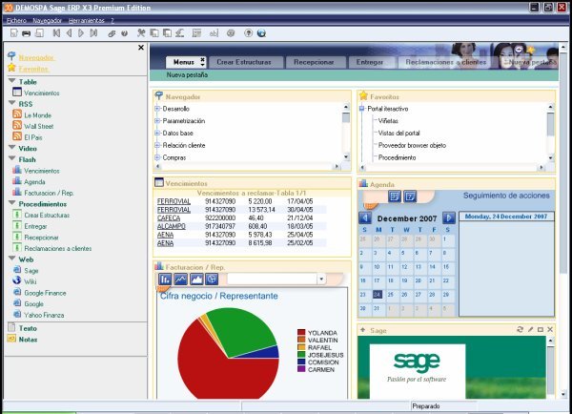The width and height of the screenshot is (572, 414).
Task: Go to previous month in calendar
Action: 365,217
